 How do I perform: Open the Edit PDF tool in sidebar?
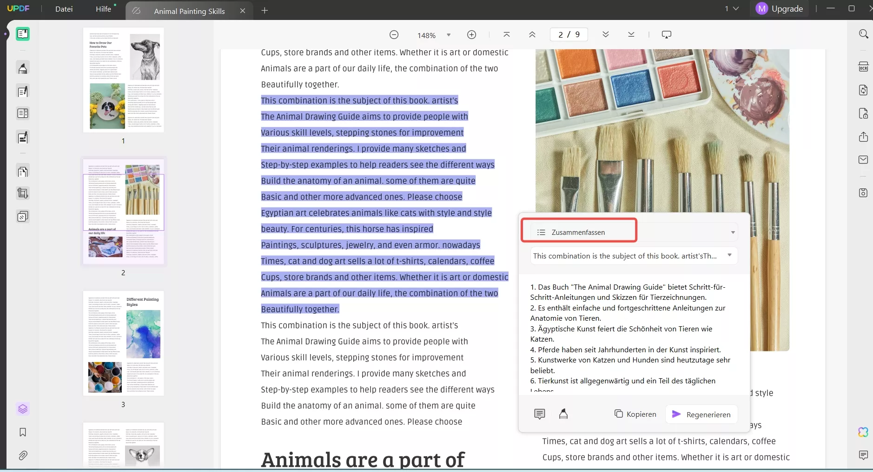coord(23,91)
